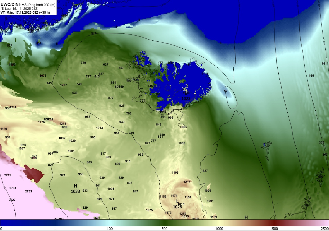The image size is (329, 231).
Task: Click the 915 height value
Action: (x=128, y=161)
